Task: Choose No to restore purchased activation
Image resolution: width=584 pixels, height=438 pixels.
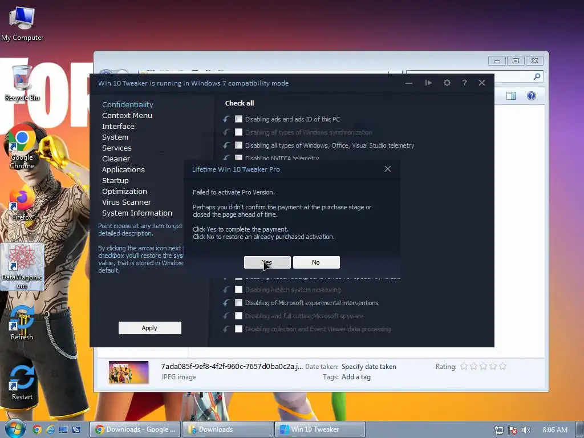Action: pyautogui.click(x=316, y=262)
